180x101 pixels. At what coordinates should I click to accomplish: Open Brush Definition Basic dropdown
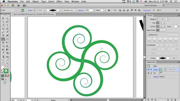point(76,10)
